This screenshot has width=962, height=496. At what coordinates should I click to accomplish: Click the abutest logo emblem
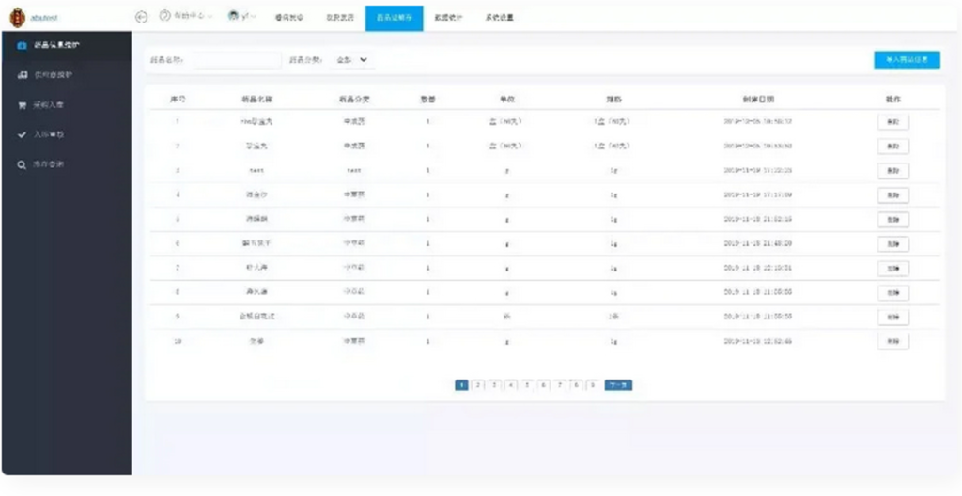pos(18,18)
